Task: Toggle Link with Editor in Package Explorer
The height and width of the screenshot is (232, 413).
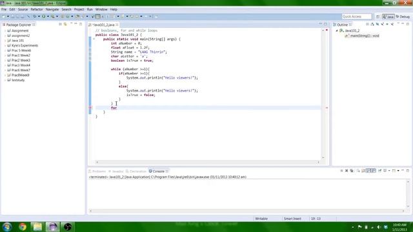Action: pyautogui.click(x=65, y=24)
